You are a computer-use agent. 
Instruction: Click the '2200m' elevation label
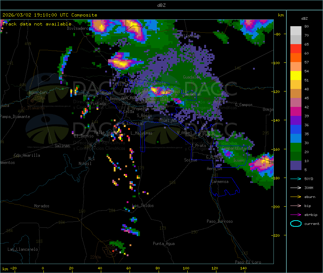coord(95,257)
